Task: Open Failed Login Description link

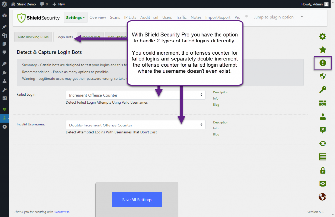Action: click(220, 92)
